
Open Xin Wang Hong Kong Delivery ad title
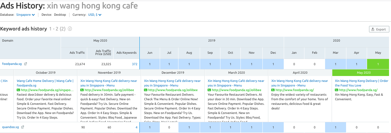[x=361, y=83]
